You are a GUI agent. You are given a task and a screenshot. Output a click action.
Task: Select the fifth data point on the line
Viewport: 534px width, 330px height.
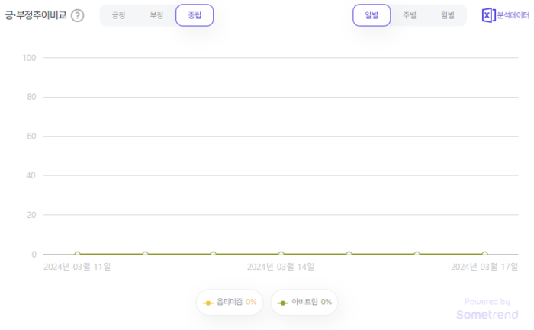(349, 255)
